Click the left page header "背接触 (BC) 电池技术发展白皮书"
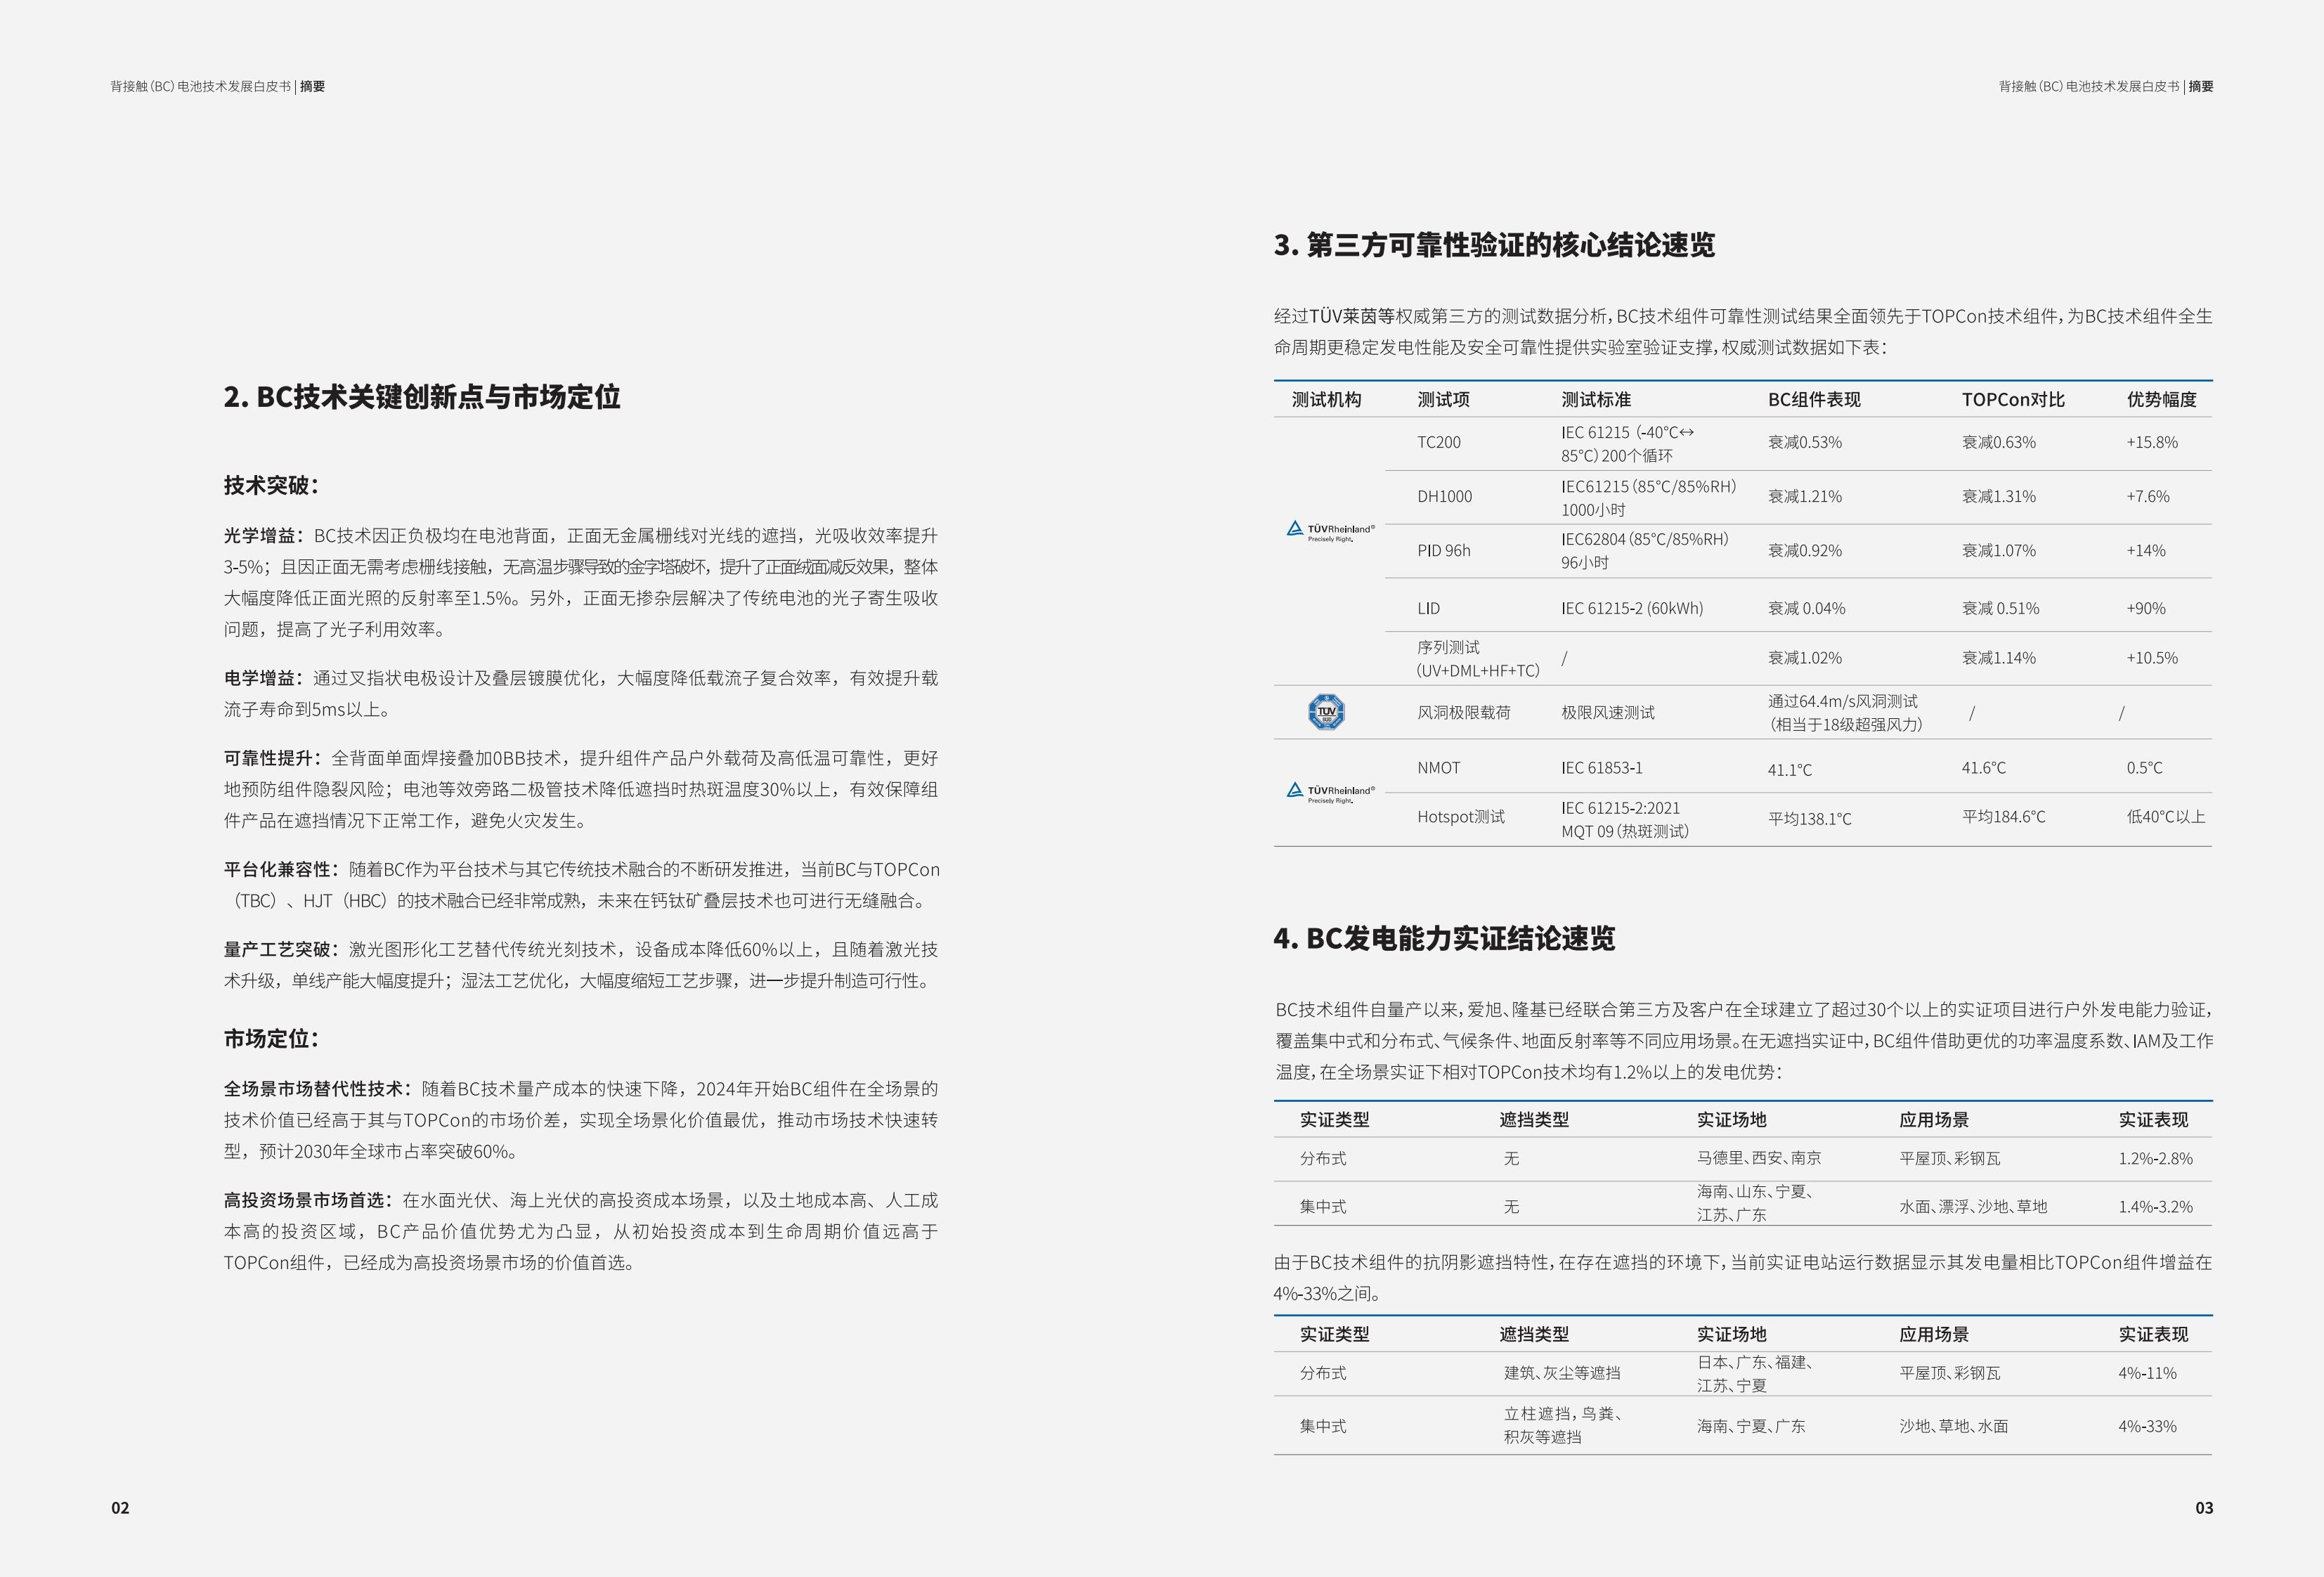The width and height of the screenshot is (2324, 1577). click(x=201, y=87)
